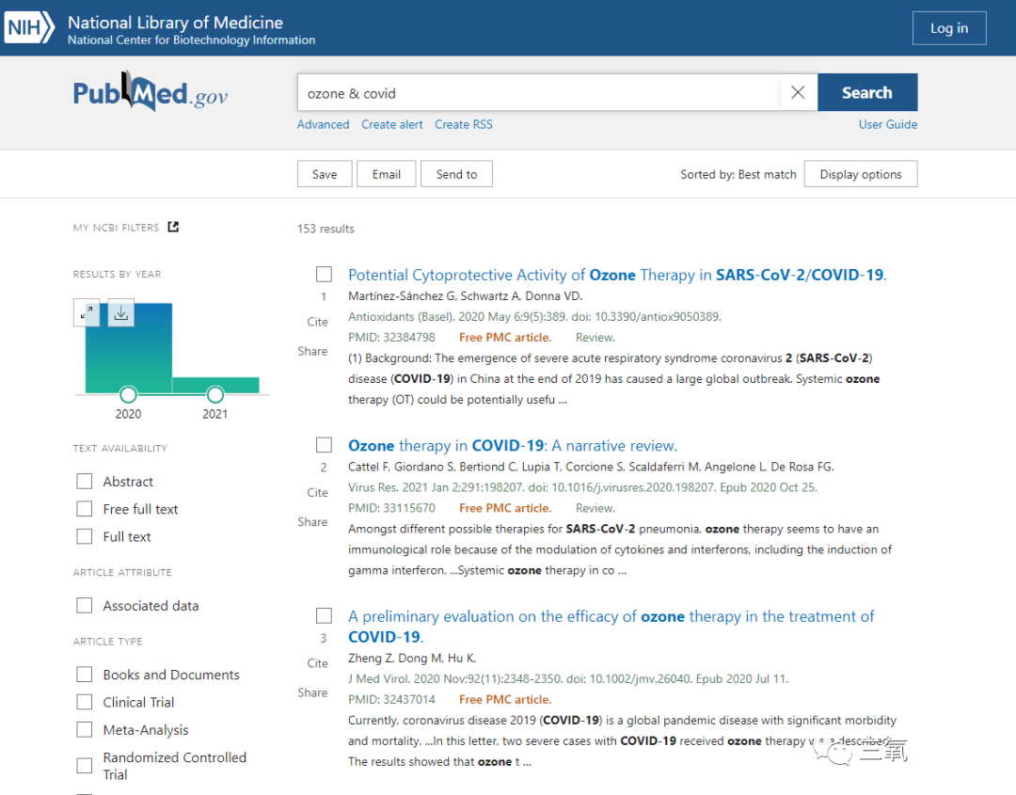
Task: Click Share for result 3
Action: tap(312, 692)
